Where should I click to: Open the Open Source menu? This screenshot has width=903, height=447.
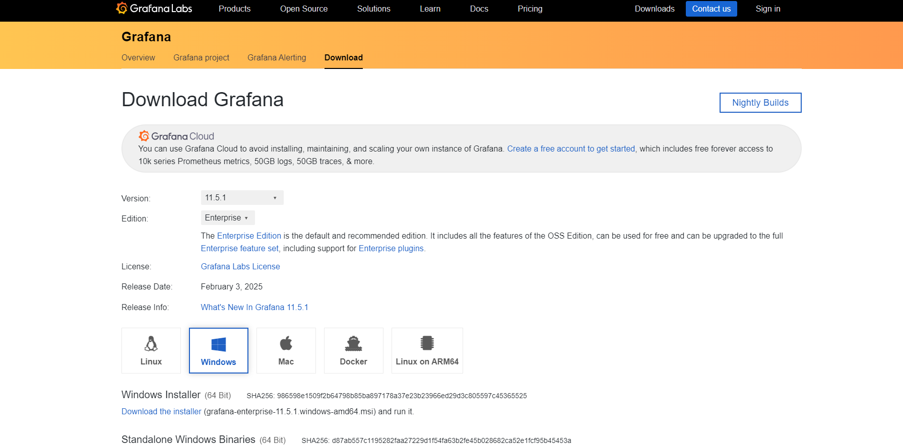(304, 9)
